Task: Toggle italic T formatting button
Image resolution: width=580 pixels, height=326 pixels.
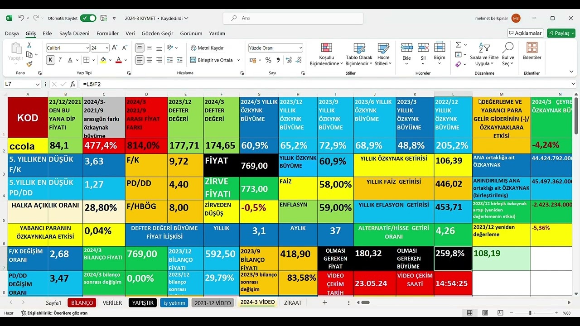Action: click(x=60, y=60)
